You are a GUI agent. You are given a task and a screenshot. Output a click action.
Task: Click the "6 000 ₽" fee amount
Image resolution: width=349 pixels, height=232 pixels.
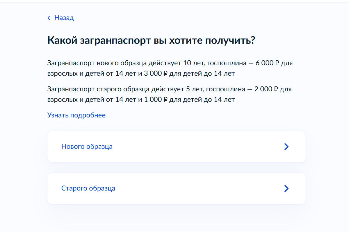(x=267, y=63)
